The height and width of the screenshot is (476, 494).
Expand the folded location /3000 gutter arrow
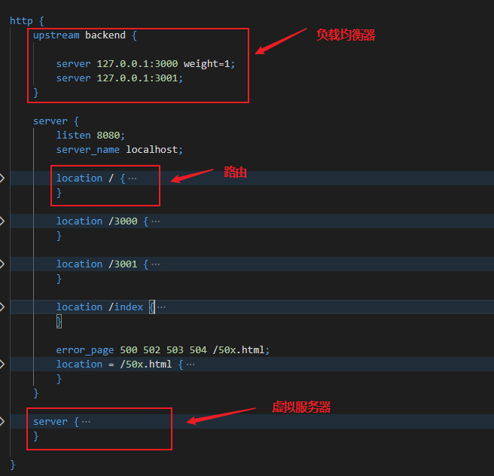(2, 221)
